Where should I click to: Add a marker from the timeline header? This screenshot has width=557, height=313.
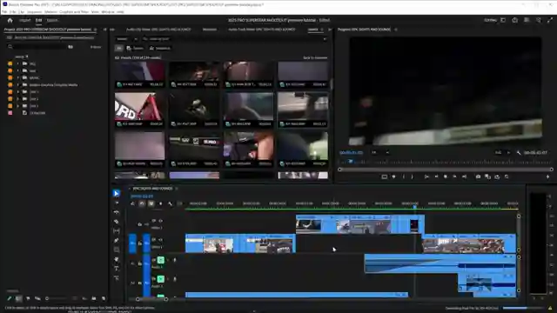pyautogui.click(x=160, y=203)
